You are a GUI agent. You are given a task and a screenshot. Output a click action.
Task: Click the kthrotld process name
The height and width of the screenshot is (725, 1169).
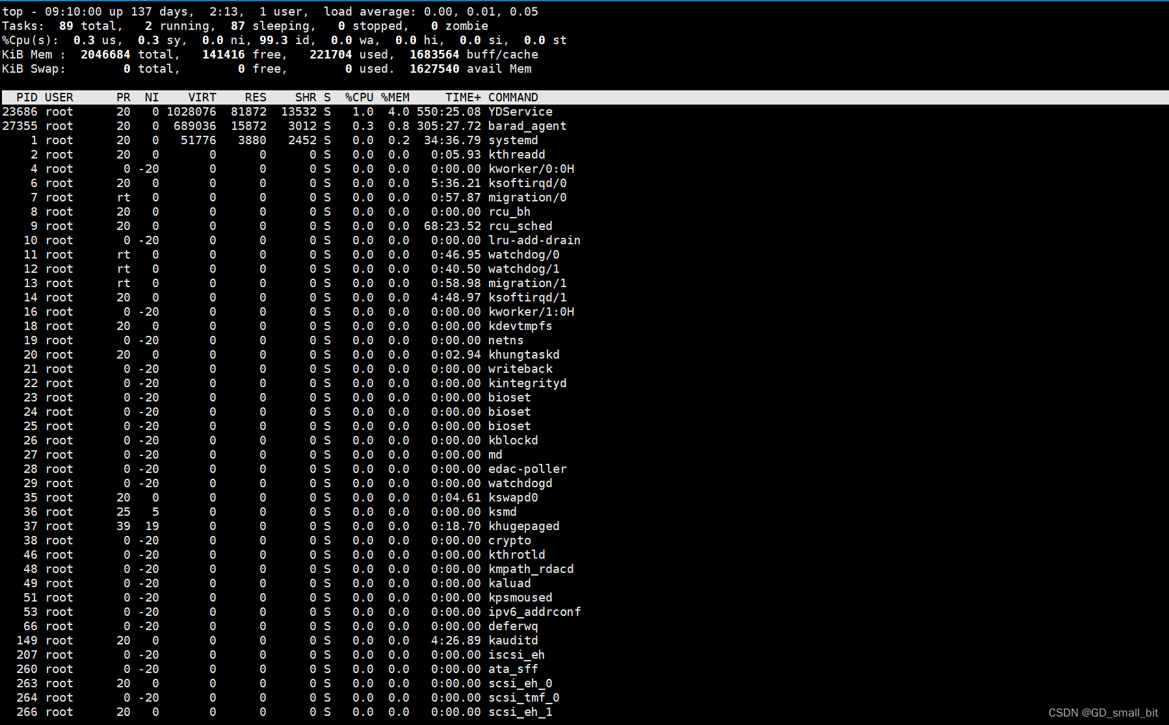pos(517,555)
